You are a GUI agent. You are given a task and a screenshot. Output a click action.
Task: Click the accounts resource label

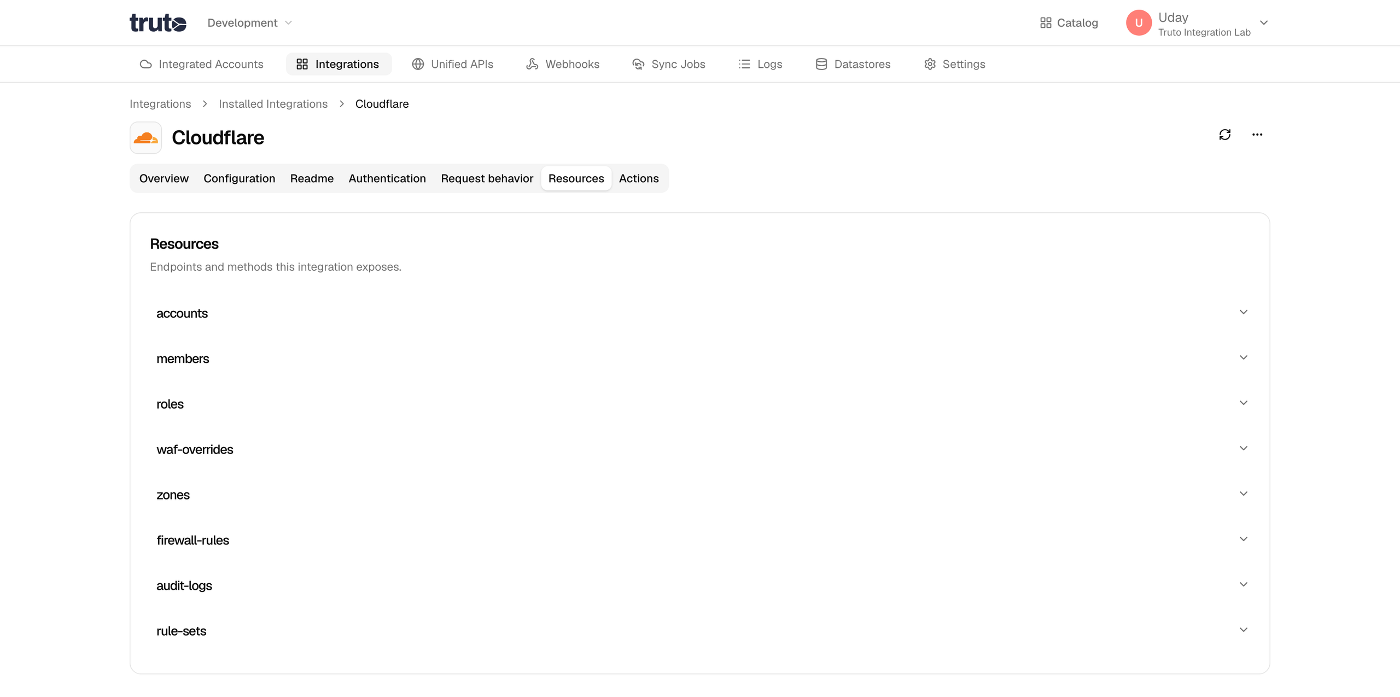click(x=182, y=313)
